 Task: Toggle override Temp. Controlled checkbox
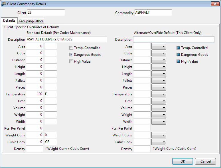point(179,48)
